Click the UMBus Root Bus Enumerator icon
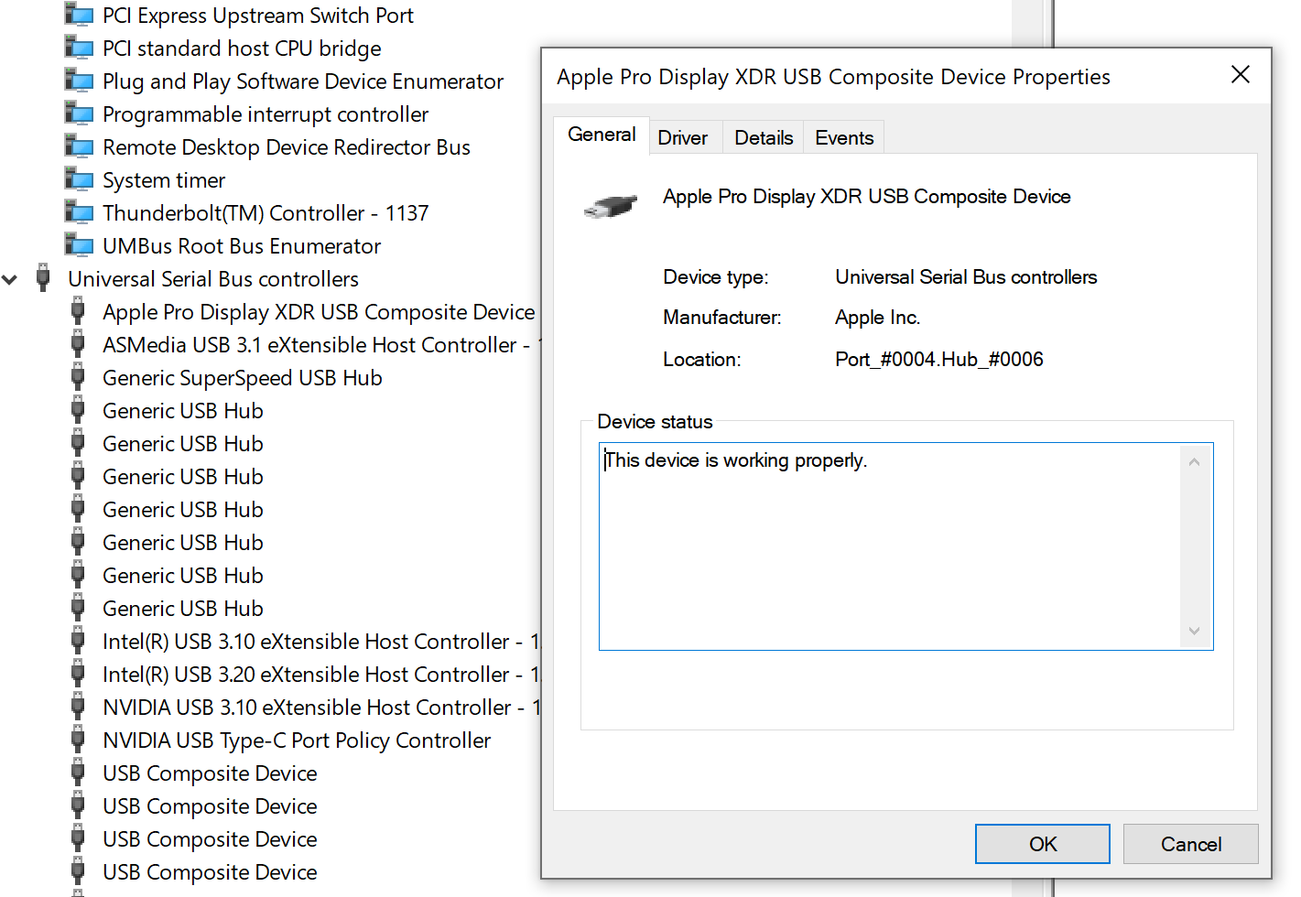Image resolution: width=1301 pixels, height=897 pixels. [79, 245]
